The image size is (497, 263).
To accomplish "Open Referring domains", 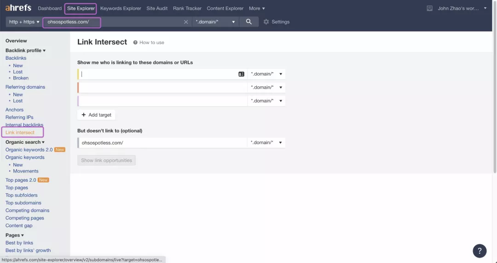I will tap(25, 87).
